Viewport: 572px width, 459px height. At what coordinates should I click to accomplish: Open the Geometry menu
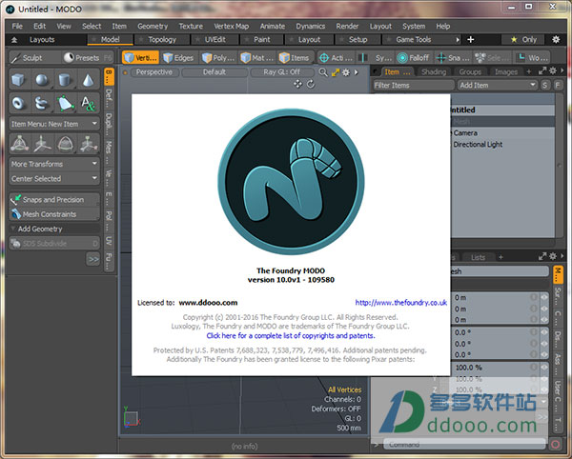tap(153, 27)
